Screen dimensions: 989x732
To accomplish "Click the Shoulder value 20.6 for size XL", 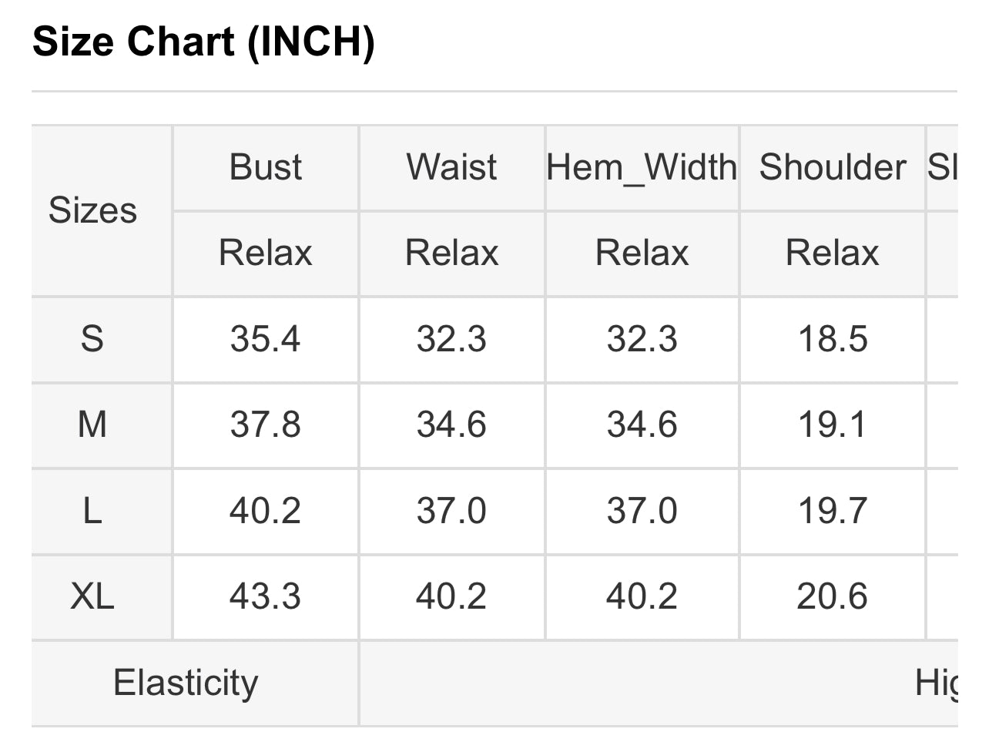I will [x=833, y=596].
